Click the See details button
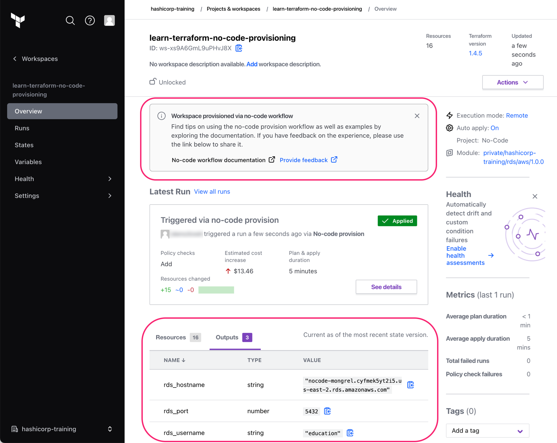 (x=386, y=287)
